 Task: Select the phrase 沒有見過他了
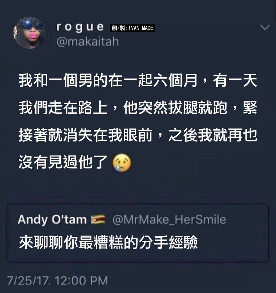[x=63, y=162]
